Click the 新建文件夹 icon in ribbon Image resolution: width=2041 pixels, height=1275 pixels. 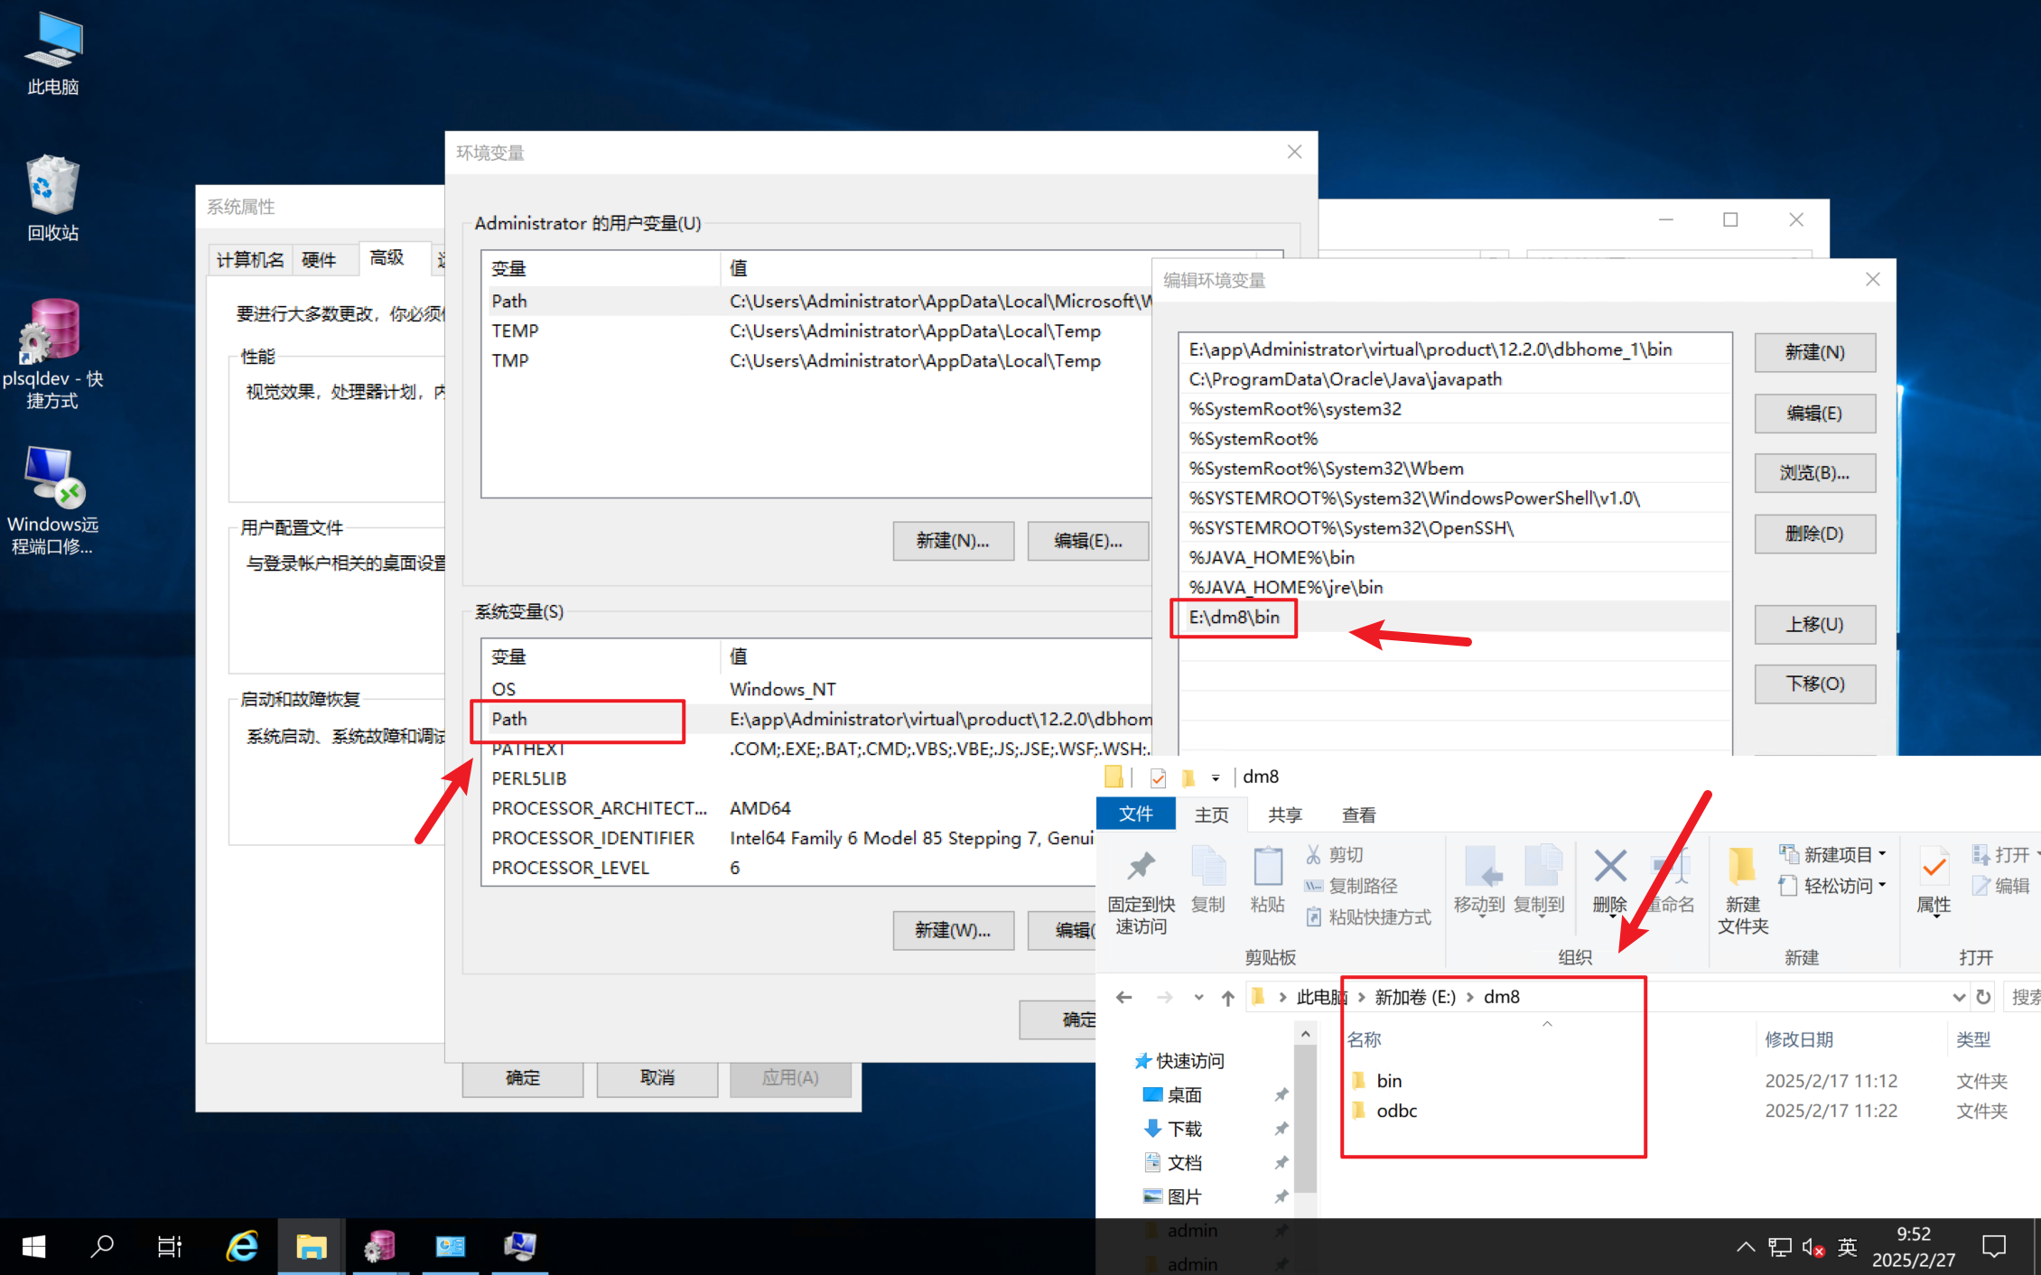1743,889
